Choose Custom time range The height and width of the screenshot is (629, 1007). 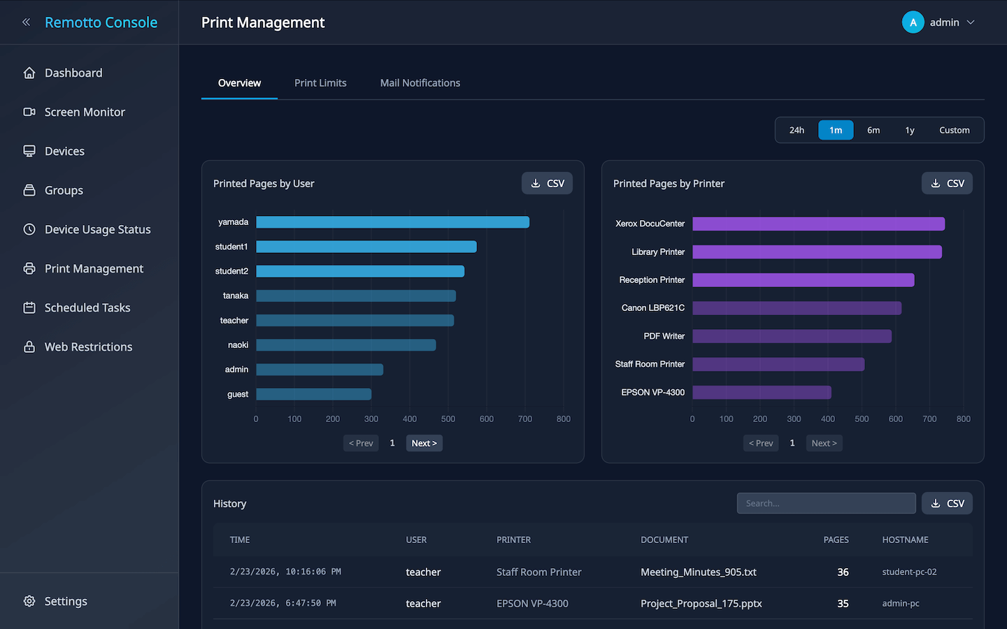point(955,130)
